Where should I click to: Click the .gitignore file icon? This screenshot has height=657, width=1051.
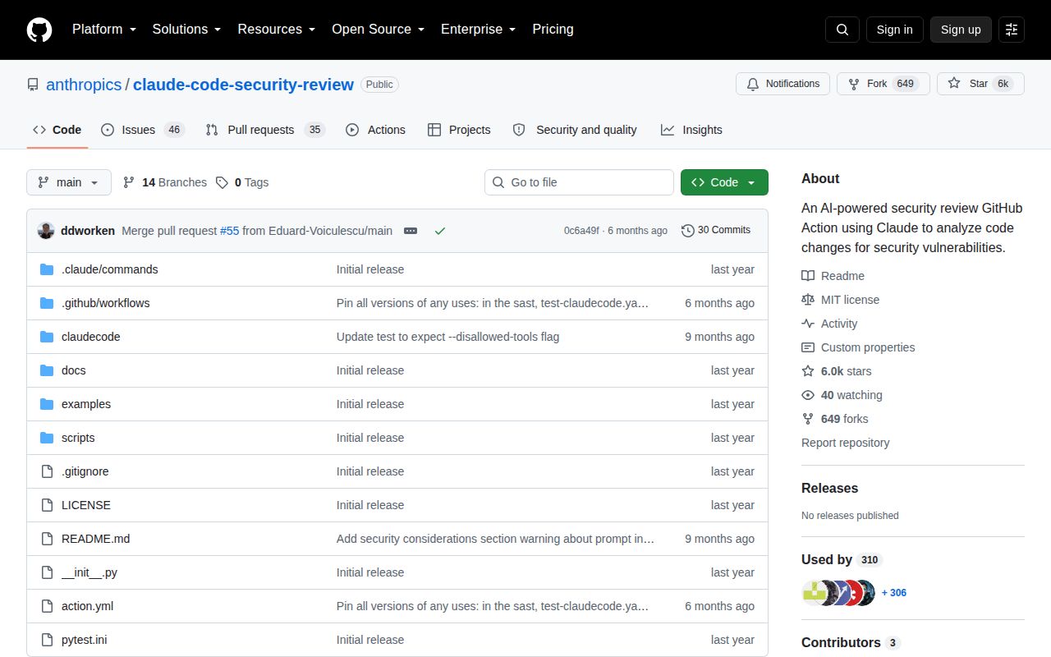(x=47, y=471)
